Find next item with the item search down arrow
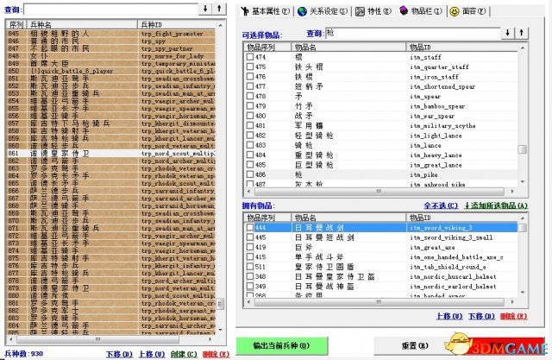Image resolution: width=552 pixels, height=360 pixels. tap(508, 33)
